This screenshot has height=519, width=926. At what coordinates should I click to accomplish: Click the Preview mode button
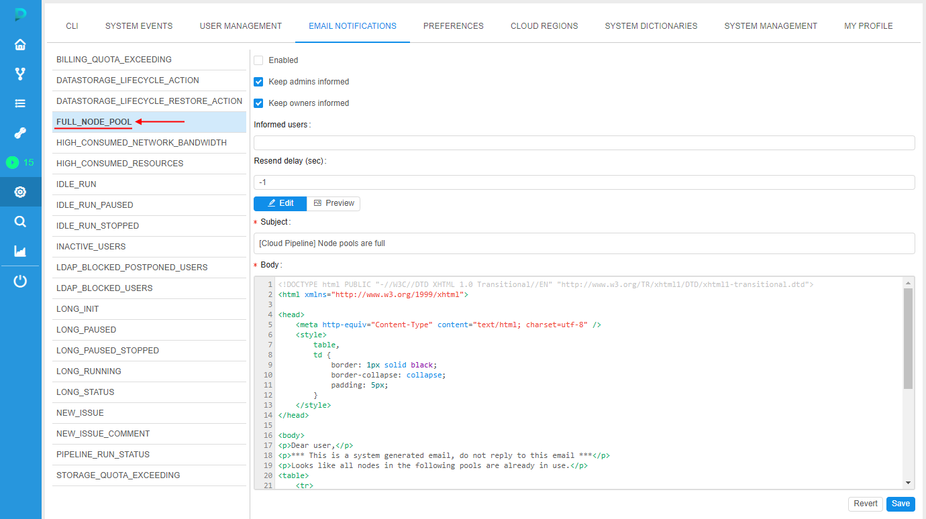pos(333,203)
